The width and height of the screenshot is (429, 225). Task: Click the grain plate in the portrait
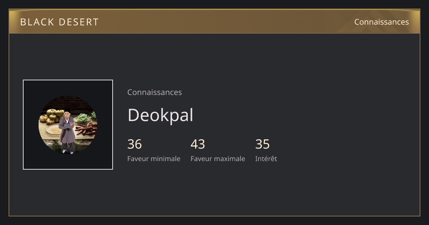[54, 129]
